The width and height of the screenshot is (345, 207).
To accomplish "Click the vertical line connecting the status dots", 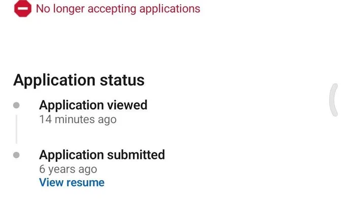I will 17,129.
